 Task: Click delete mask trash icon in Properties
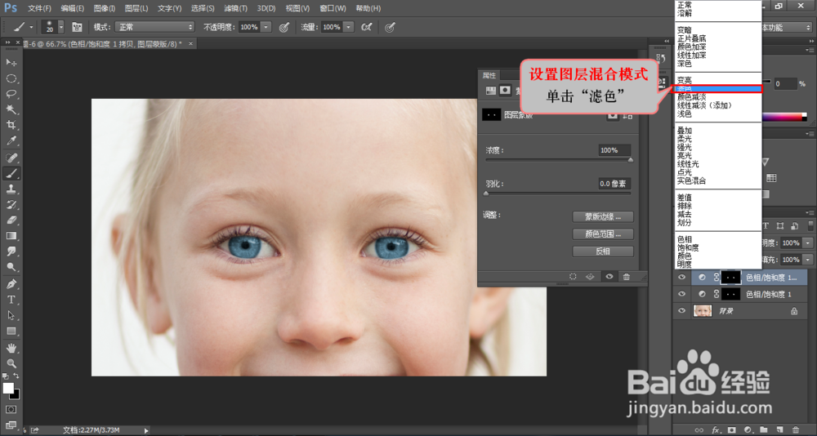click(627, 277)
